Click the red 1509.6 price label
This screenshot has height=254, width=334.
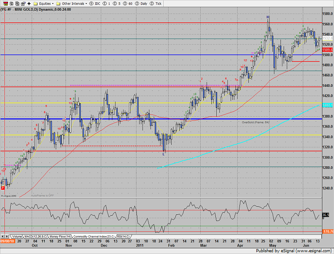point(327,50)
